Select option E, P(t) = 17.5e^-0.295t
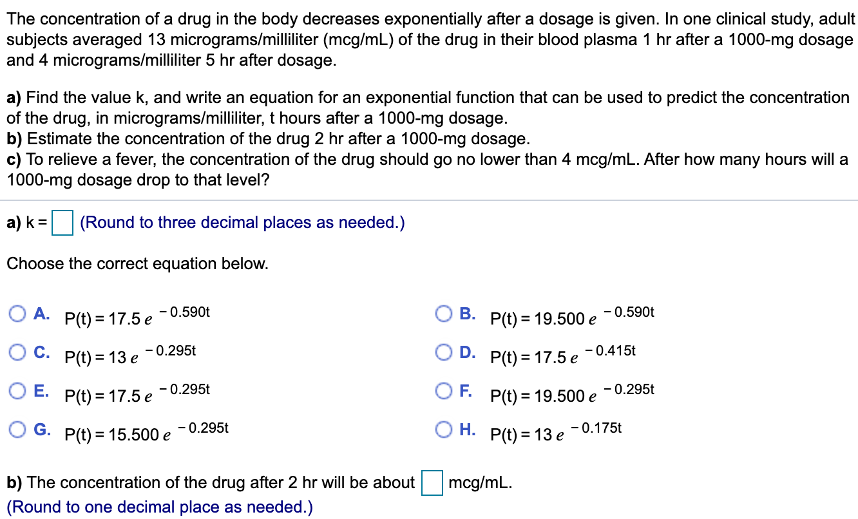Image resolution: width=858 pixels, height=519 pixels. click(x=18, y=390)
